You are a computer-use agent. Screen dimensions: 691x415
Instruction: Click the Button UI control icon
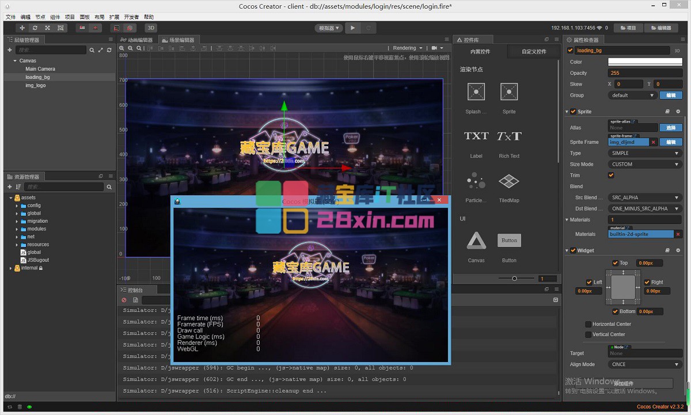pyautogui.click(x=509, y=241)
